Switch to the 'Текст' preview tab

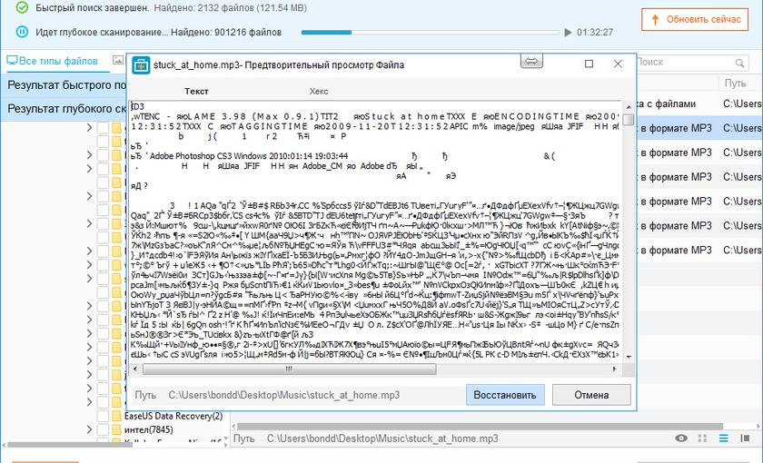click(x=196, y=91)
